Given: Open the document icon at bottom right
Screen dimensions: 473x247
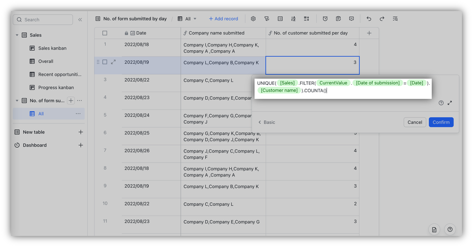Looking at the screenshot, I should click(x=434, y=230).
